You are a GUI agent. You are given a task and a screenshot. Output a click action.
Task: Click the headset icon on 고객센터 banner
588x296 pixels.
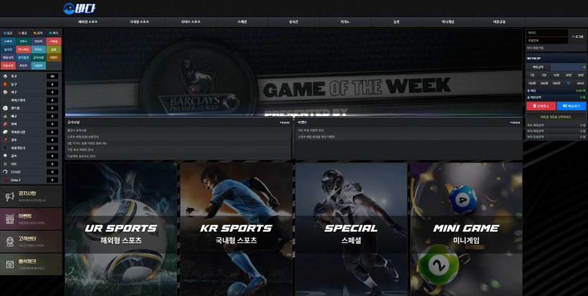coord(10,242)
